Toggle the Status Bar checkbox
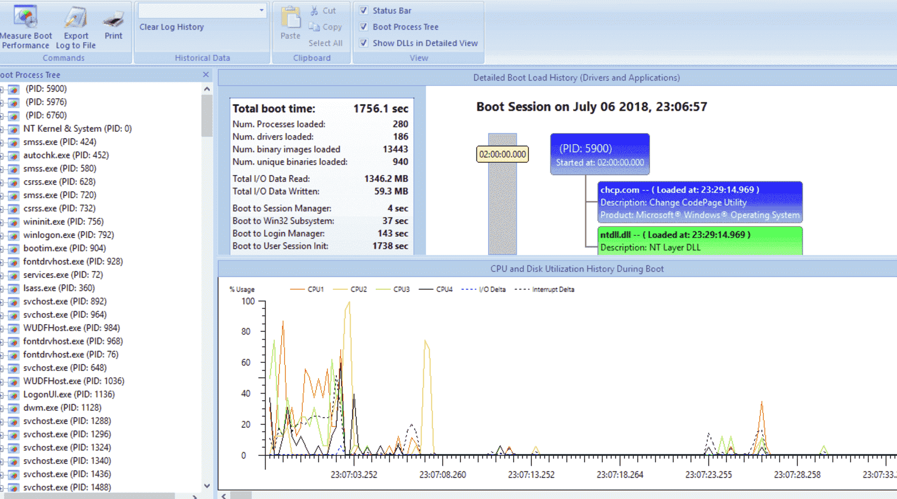The width and height of the screenshot is (897, 499). [364, 10]
